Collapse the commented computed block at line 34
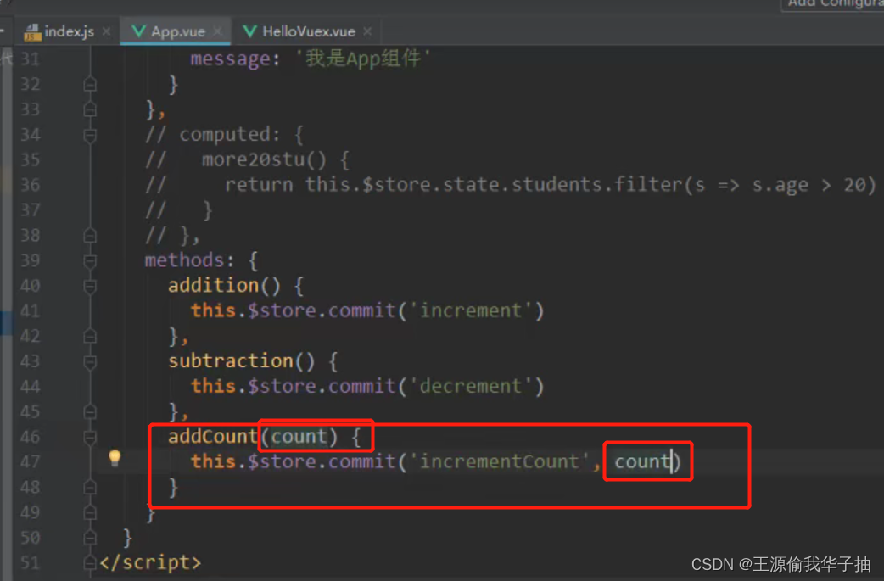 (90, 135)
